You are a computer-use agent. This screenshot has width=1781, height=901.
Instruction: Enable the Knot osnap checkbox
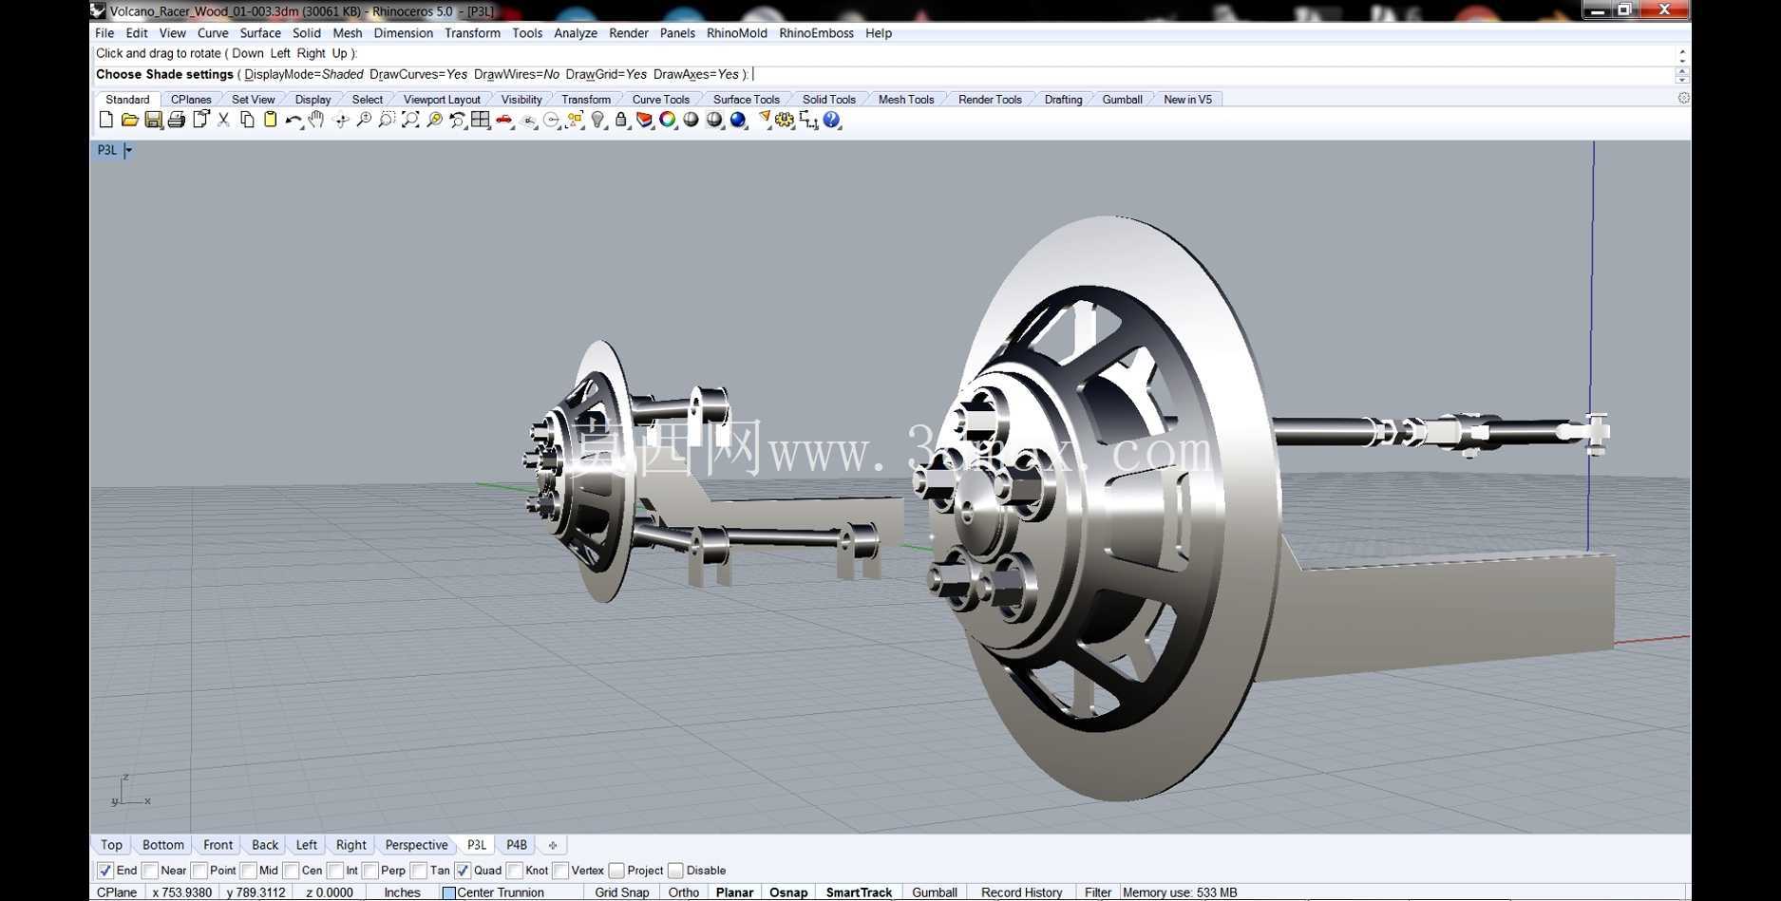tap(515, 871)
